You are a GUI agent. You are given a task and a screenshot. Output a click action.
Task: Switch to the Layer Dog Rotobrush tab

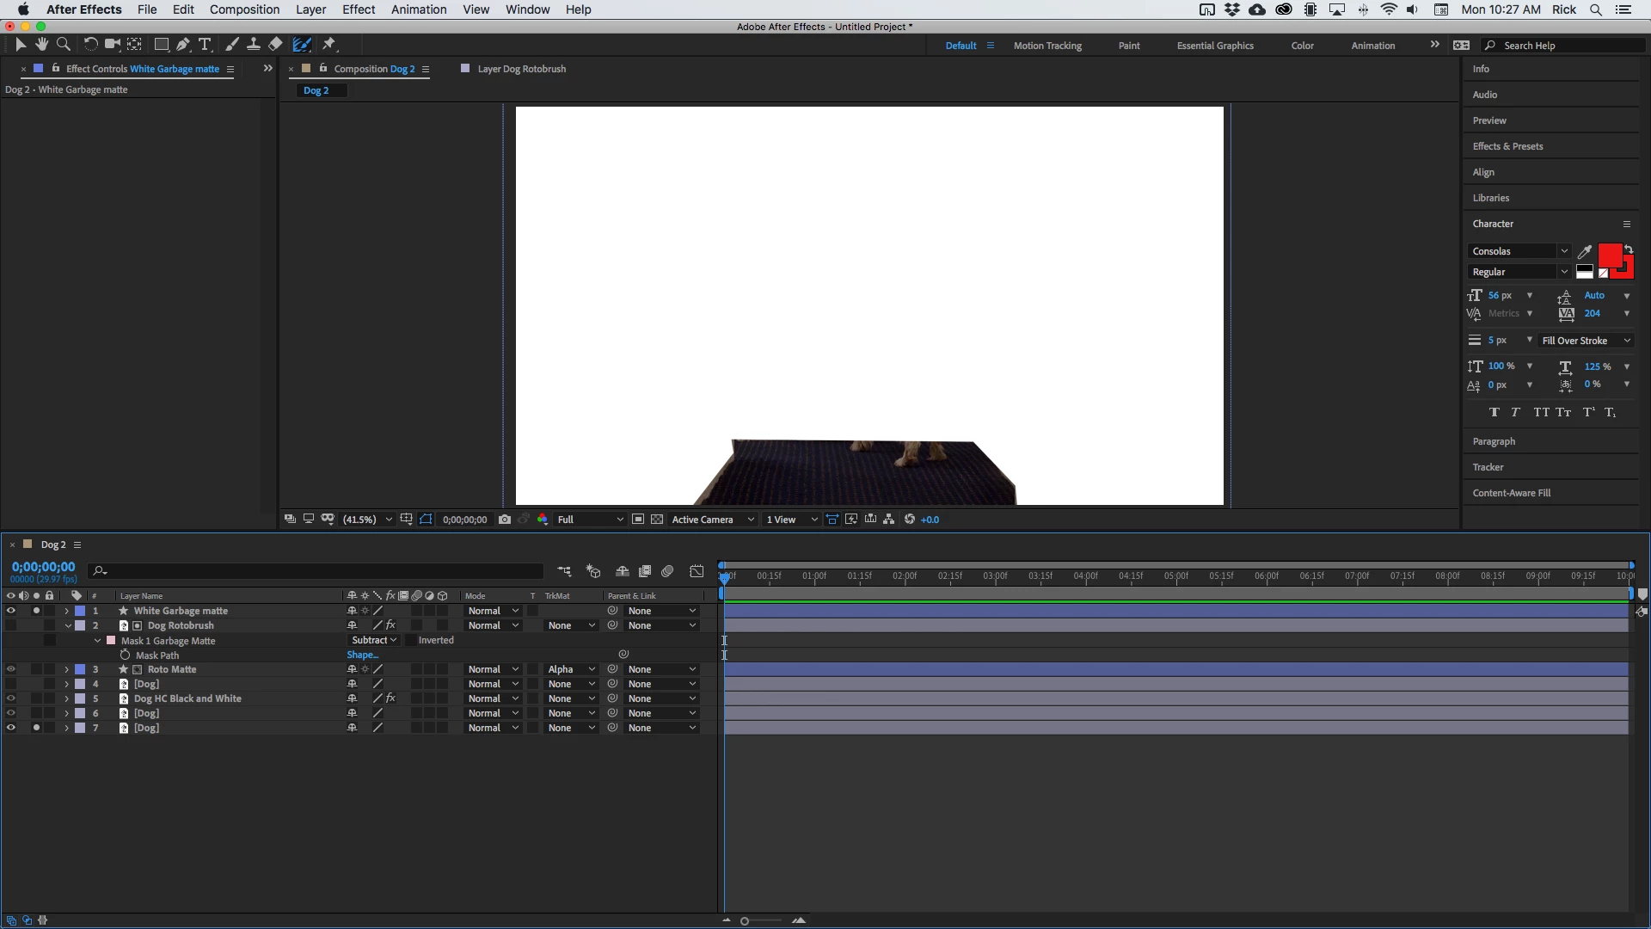coord(521,69)
